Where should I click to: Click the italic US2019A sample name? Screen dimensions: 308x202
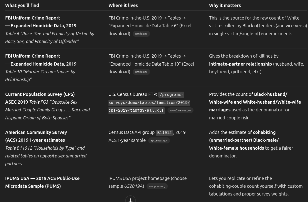133,186
